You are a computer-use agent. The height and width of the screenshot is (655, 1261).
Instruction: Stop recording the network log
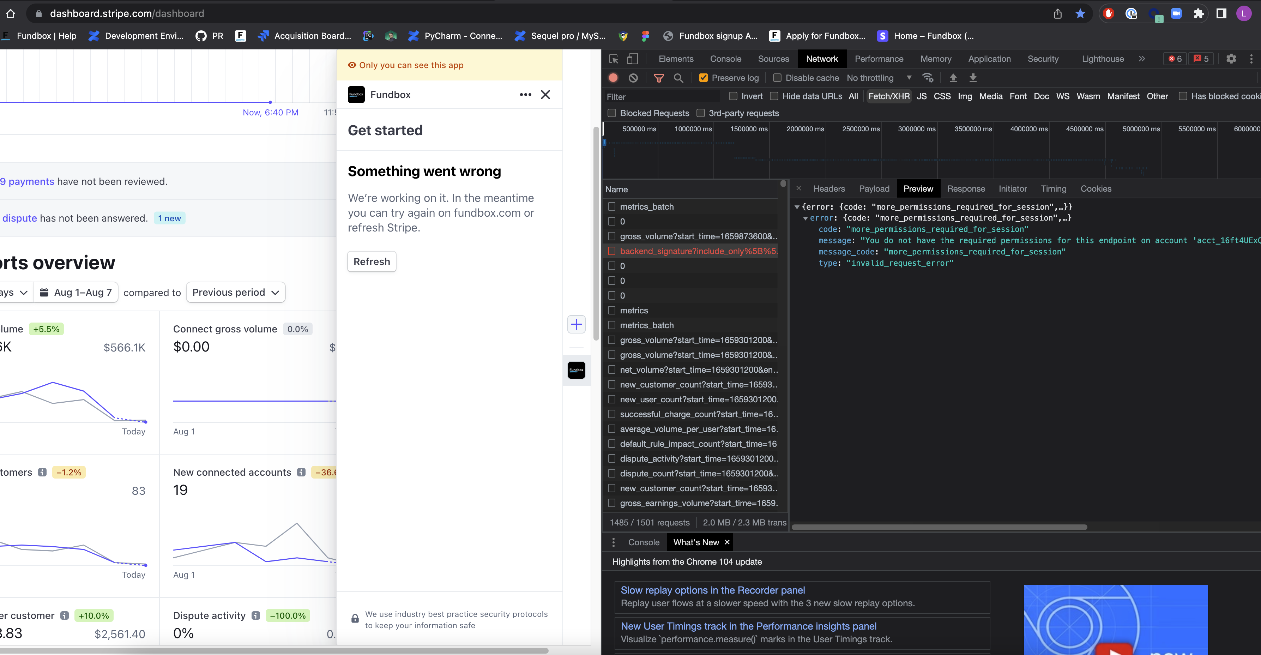click(613, 78)
